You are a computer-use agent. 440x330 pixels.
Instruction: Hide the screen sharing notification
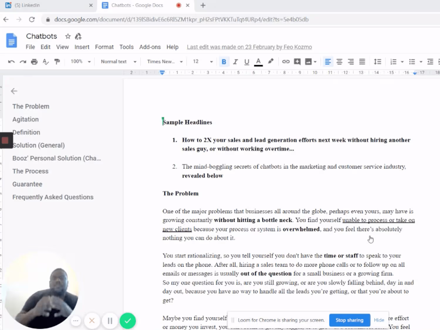pos(379,320)
